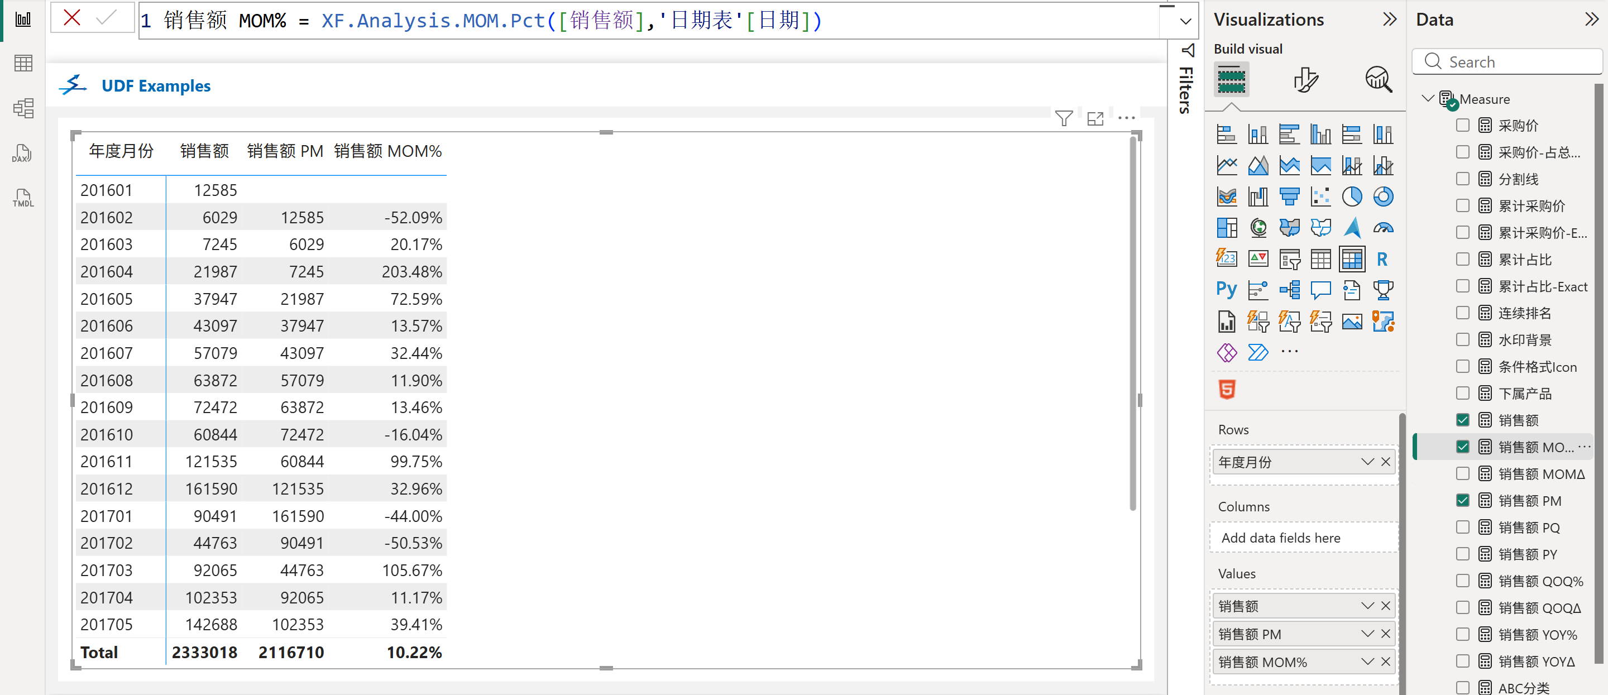Open the TMDL view in sidebar
This screenshot has width=1608, height=695.
coord(22,198)
